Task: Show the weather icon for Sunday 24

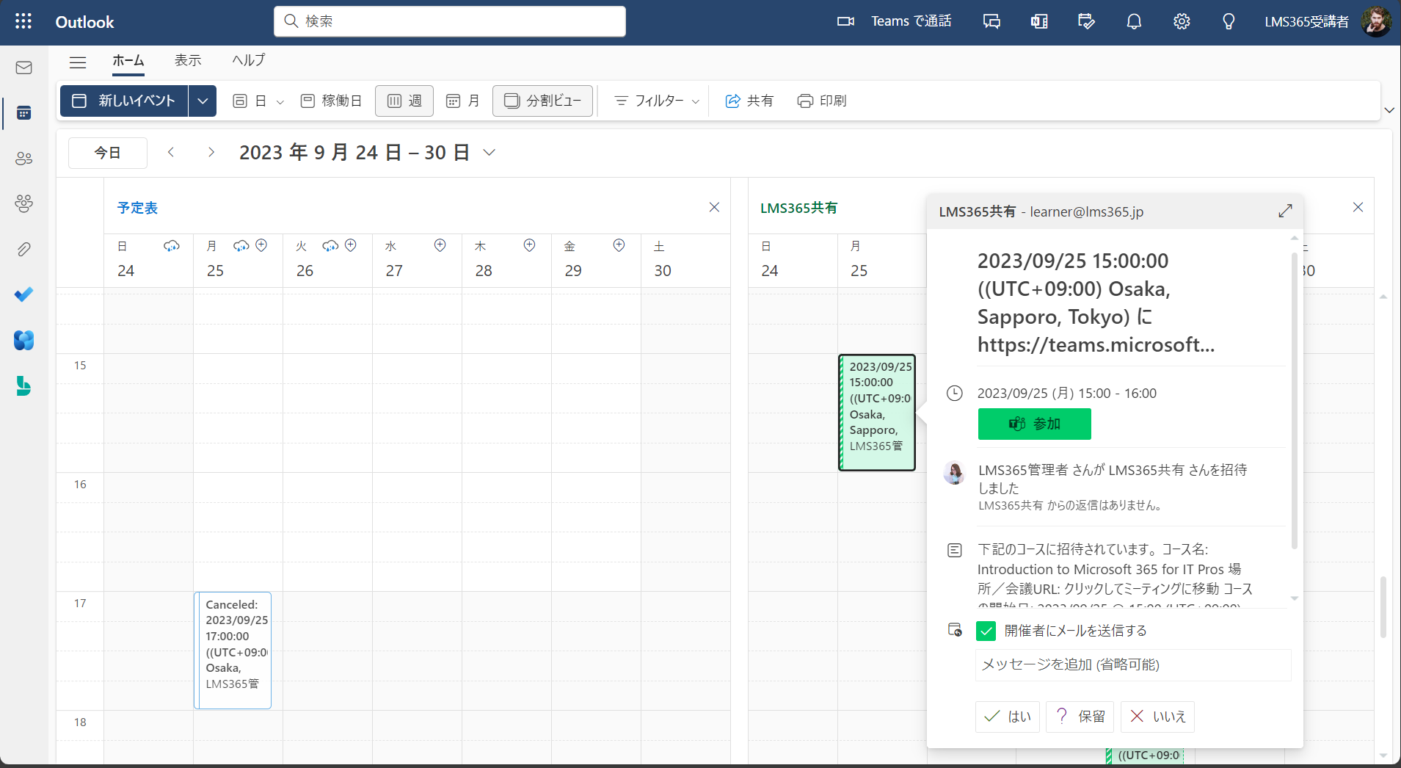Action: click(171, 246)
